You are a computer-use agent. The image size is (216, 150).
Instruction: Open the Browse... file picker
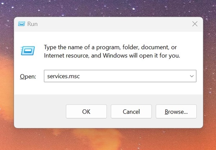tap(176, 112)
